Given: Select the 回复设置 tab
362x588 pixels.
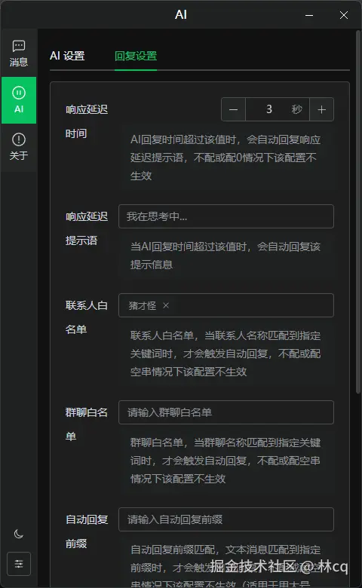Looking at the screenshot, I should tap(136, 56).
